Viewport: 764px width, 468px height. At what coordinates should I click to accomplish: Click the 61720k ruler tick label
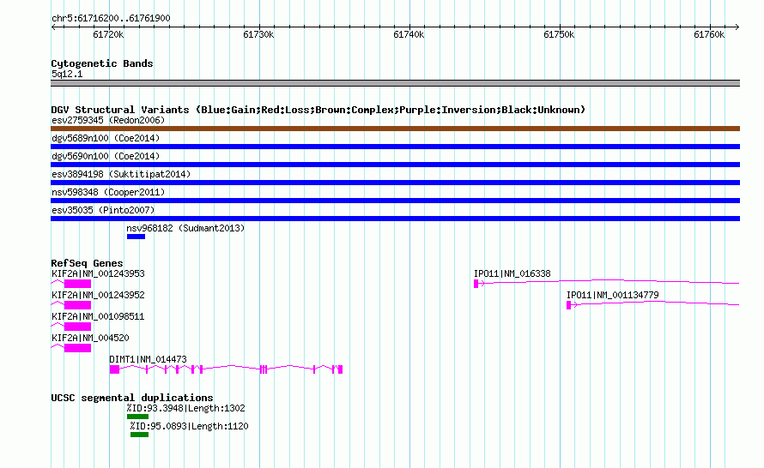(x=108, y=34)
